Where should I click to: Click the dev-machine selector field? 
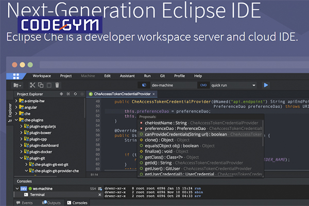(x=165, y=85)
